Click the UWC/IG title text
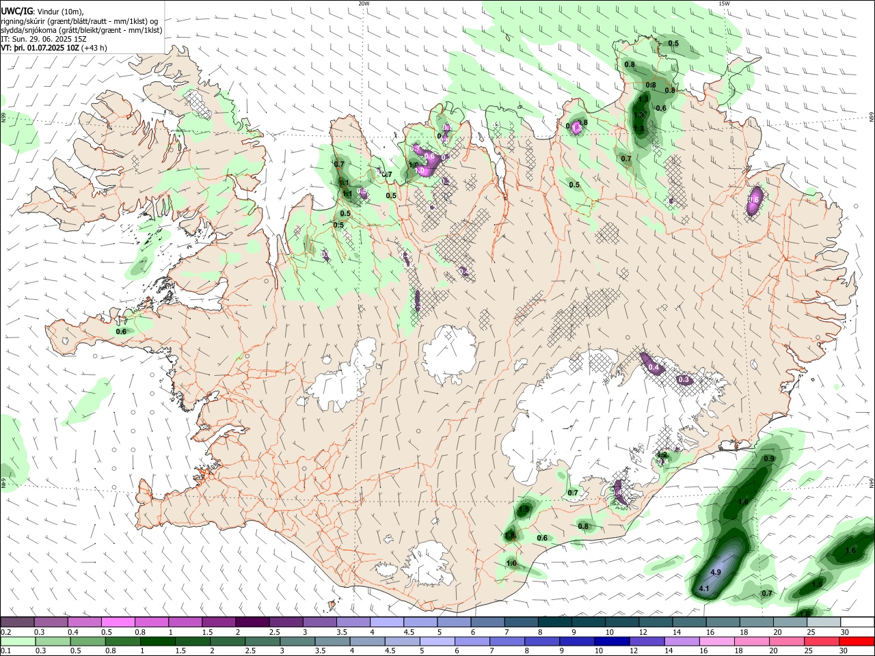Image resolution: width=875 pixels, height=656 pixels. (16, 11)
